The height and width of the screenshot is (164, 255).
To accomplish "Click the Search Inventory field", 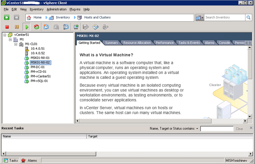I will 224,17.
